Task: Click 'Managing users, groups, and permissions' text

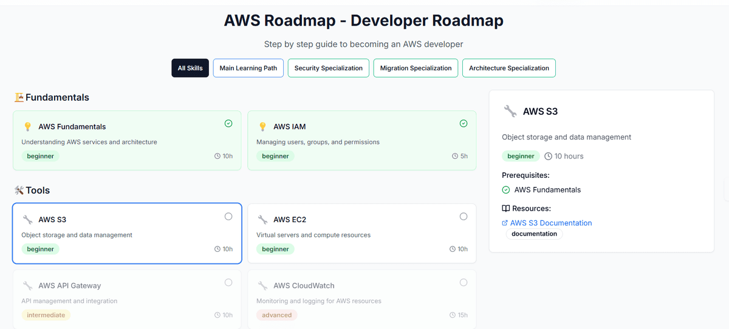Action: pyautogui.click(x=318, y=142)
